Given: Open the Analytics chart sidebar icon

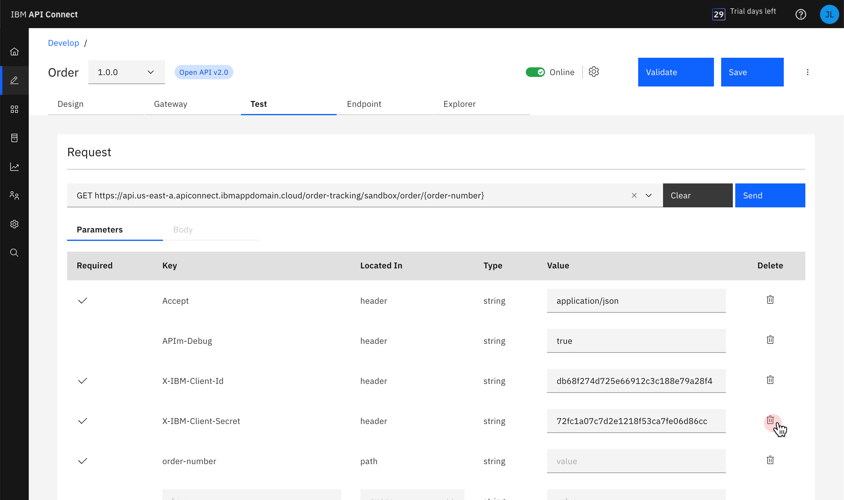Looking at the screenshot, I should point(14,167).
